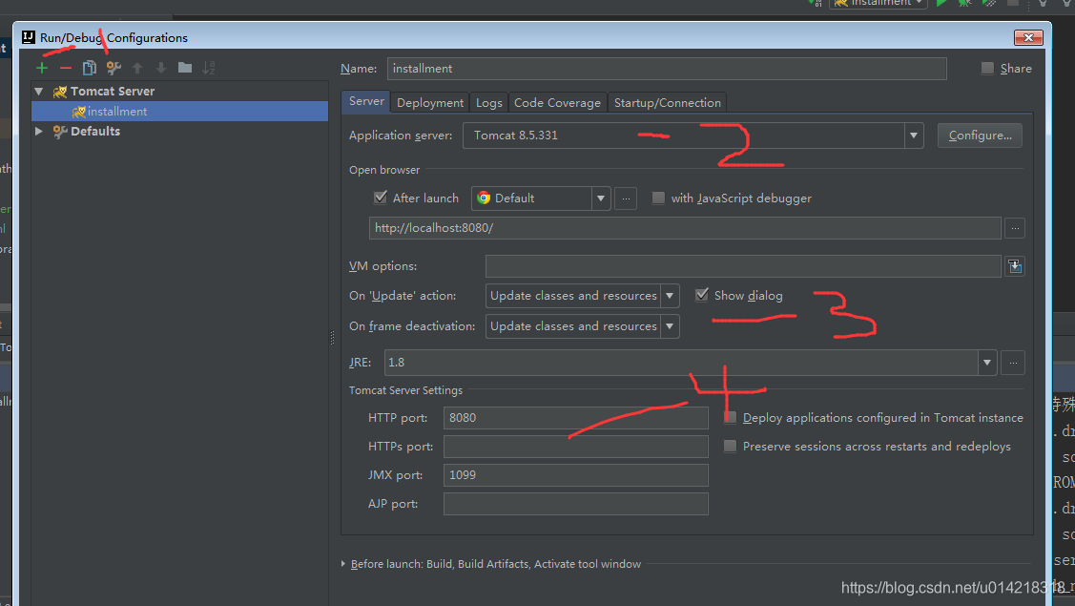The height and width of the screenshot is (606, 1075).
Task: Enable Preserve sessions across restarts and redeploys
Action: click(730, 446)
